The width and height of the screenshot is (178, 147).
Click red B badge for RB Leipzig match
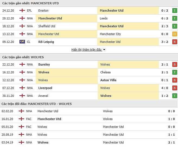click(174, 42)
